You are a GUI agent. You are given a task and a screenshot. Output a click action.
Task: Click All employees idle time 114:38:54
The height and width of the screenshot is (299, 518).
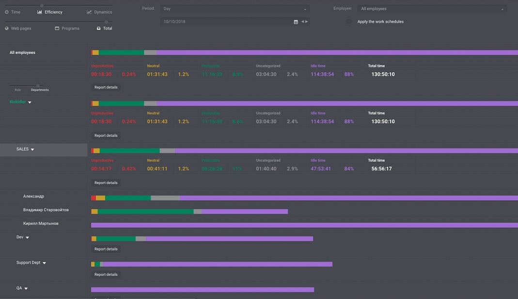(x=322, y=74)
